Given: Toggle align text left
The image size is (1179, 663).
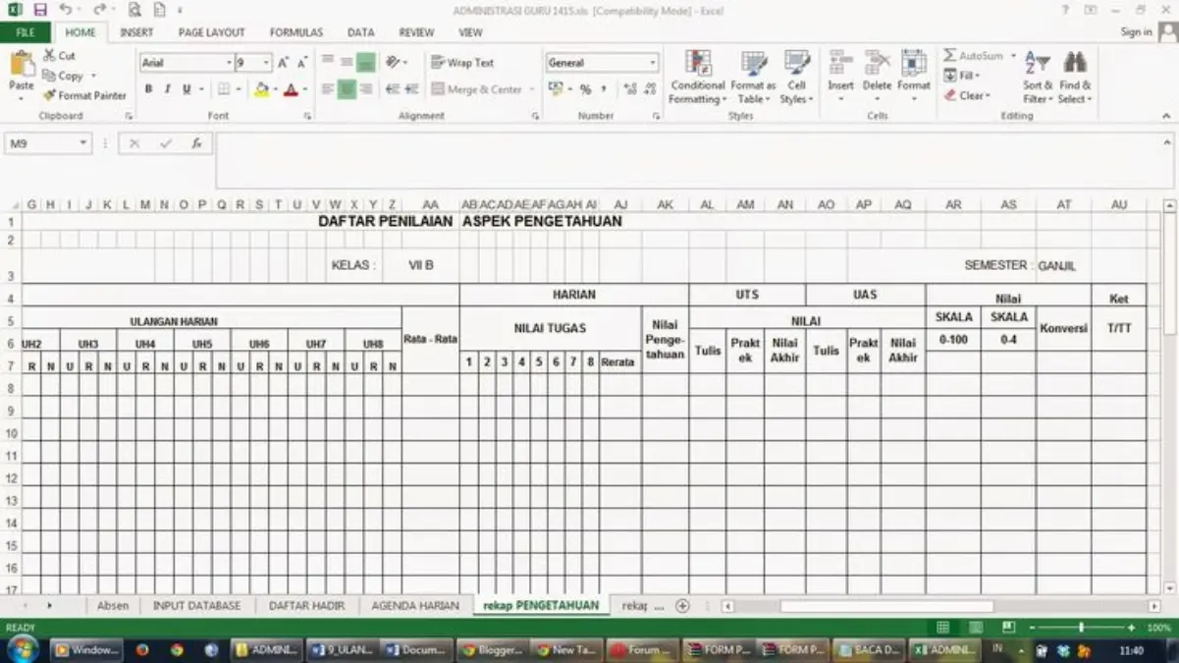Looking at the screenshot, I should (x=328, y=89).
